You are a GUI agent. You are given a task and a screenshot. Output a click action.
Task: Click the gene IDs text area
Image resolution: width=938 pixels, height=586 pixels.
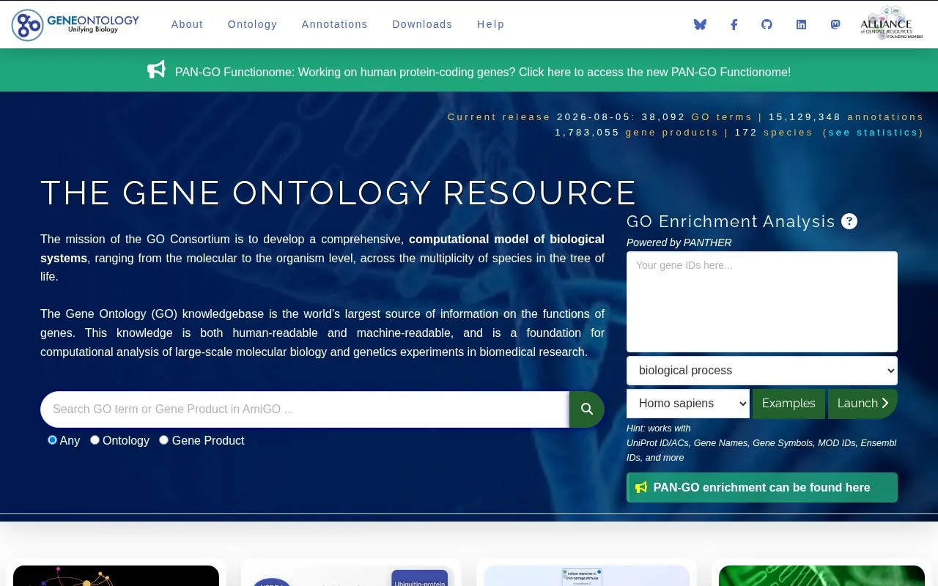click(762, 302)
